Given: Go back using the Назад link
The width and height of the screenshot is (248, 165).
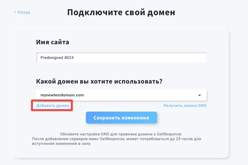Looking at the screenshot, I should point(22,12).
